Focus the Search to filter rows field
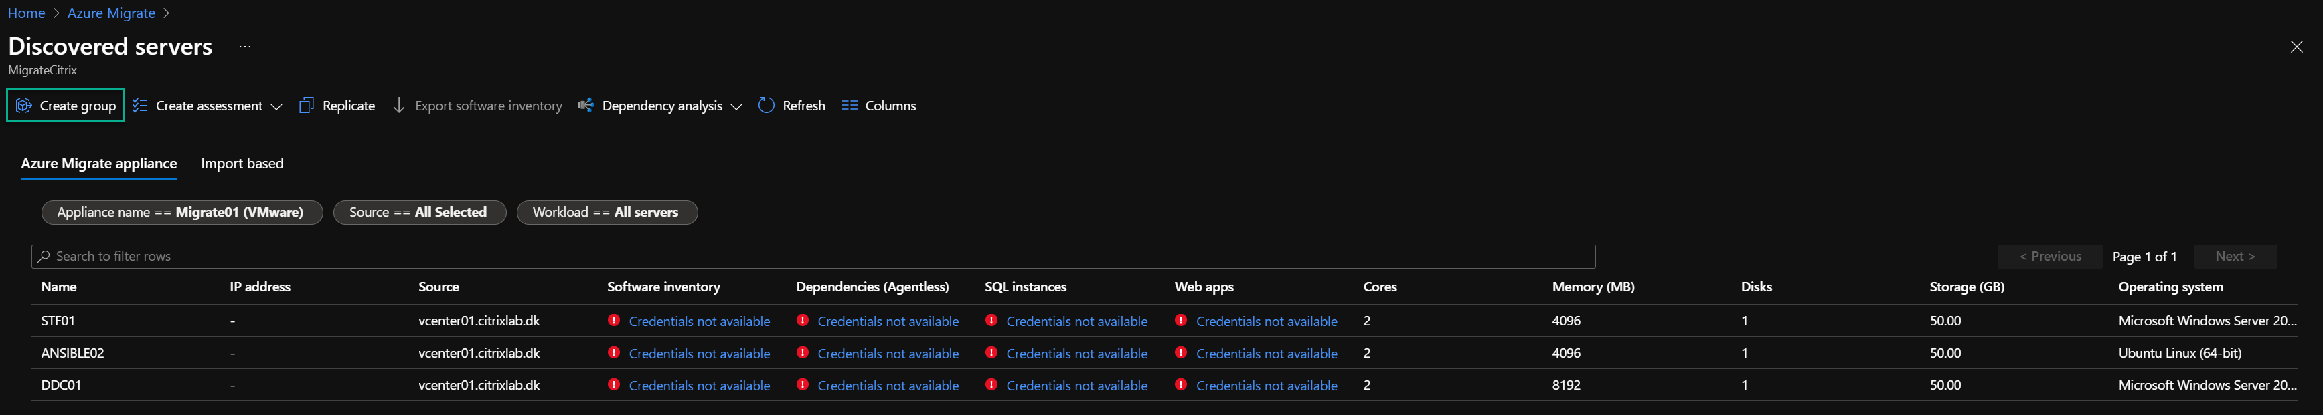This screenshot has width=2323, height=415. [x=813, y=257]
